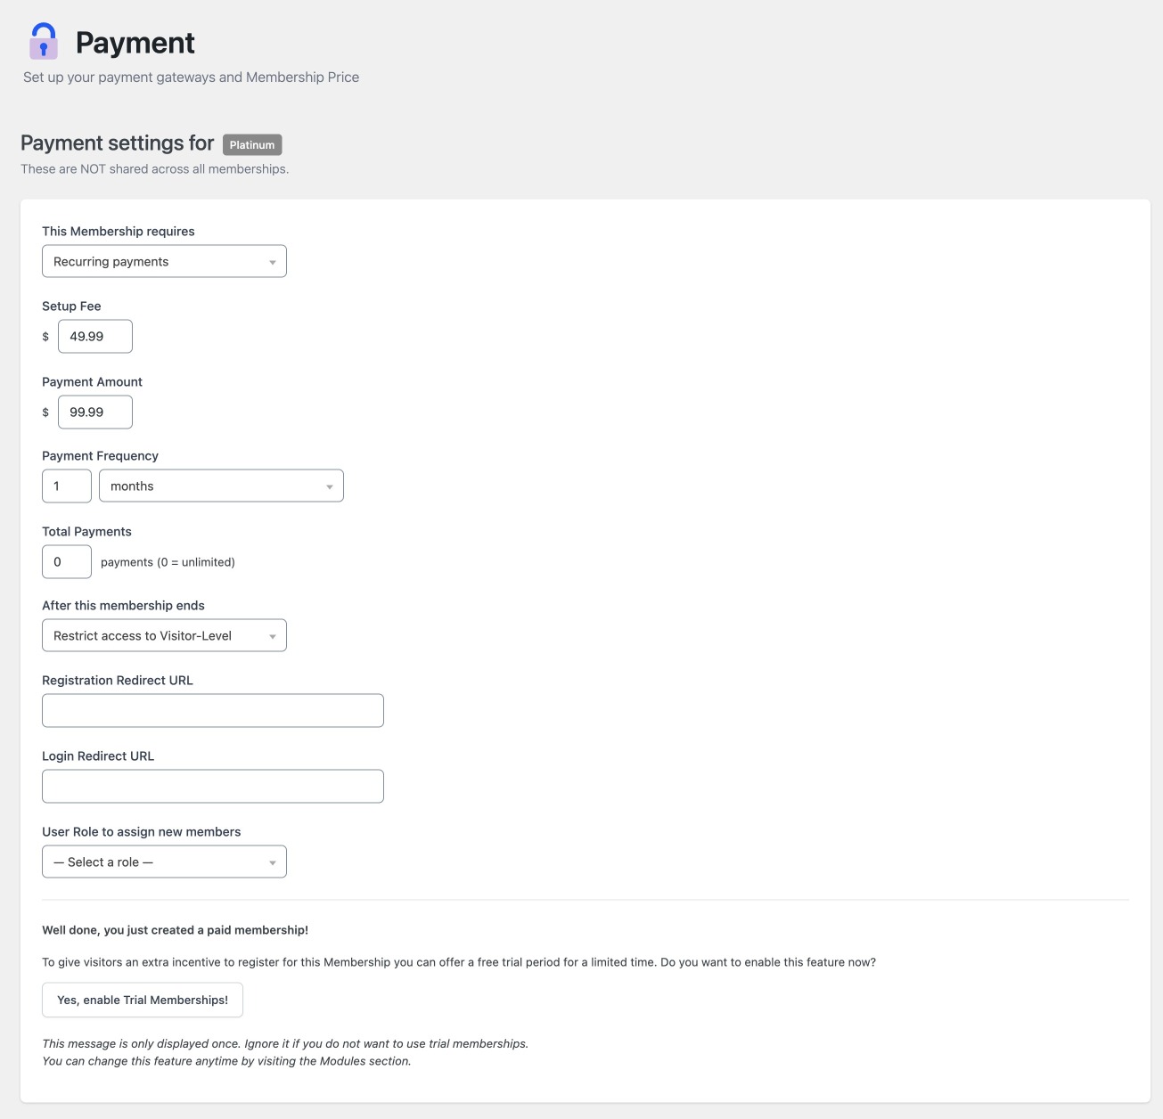
Task: Click 'Yes, enable Trial Memberships!' button
Action: [142, 1000]
